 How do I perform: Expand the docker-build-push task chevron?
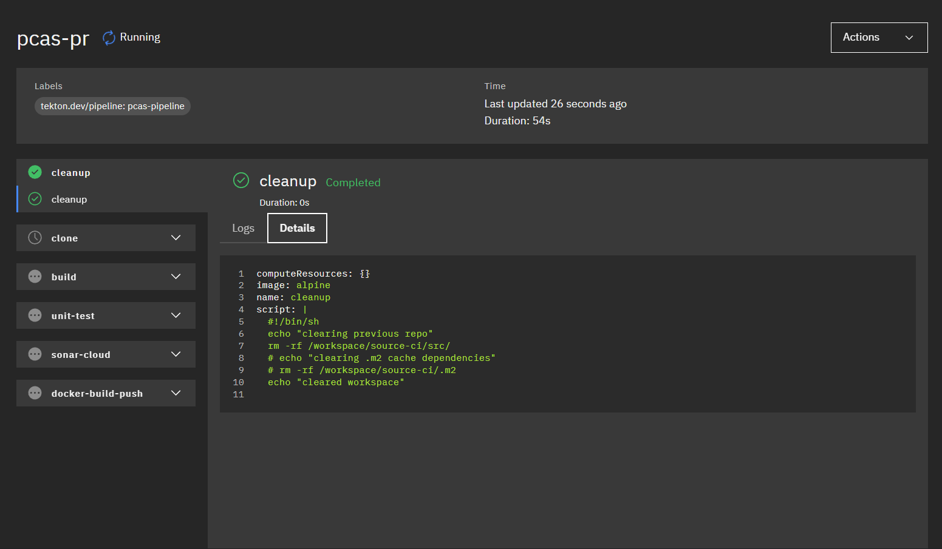pyautogui.click(x=176, y=393)
